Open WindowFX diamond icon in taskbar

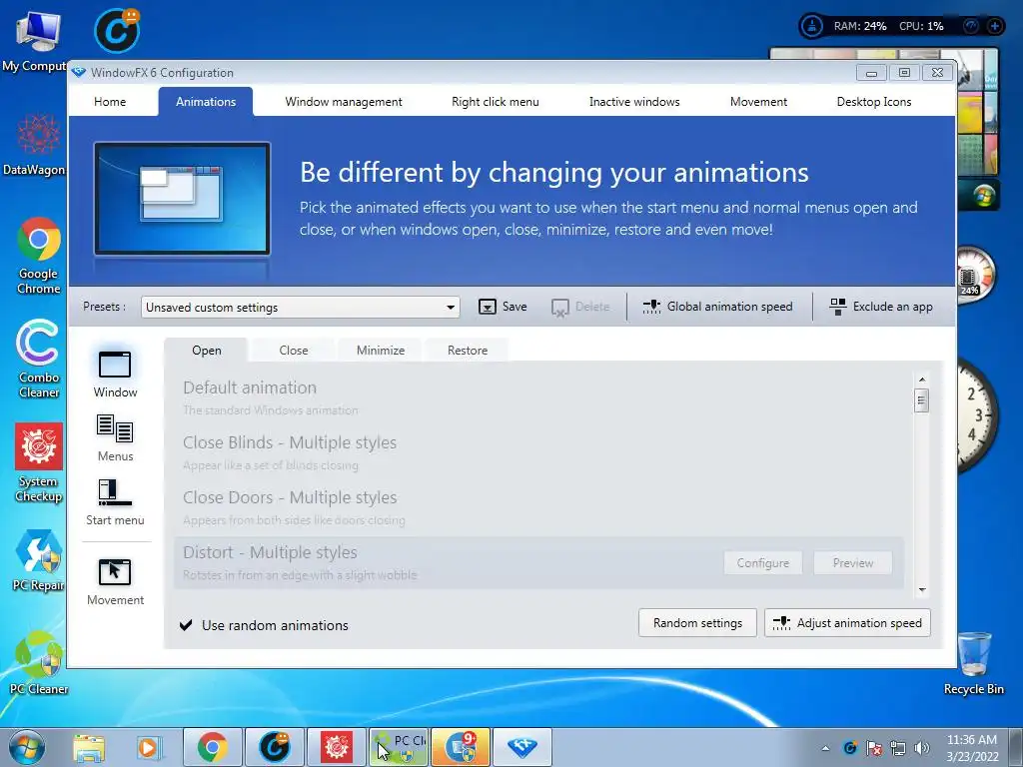click(521, 747)
